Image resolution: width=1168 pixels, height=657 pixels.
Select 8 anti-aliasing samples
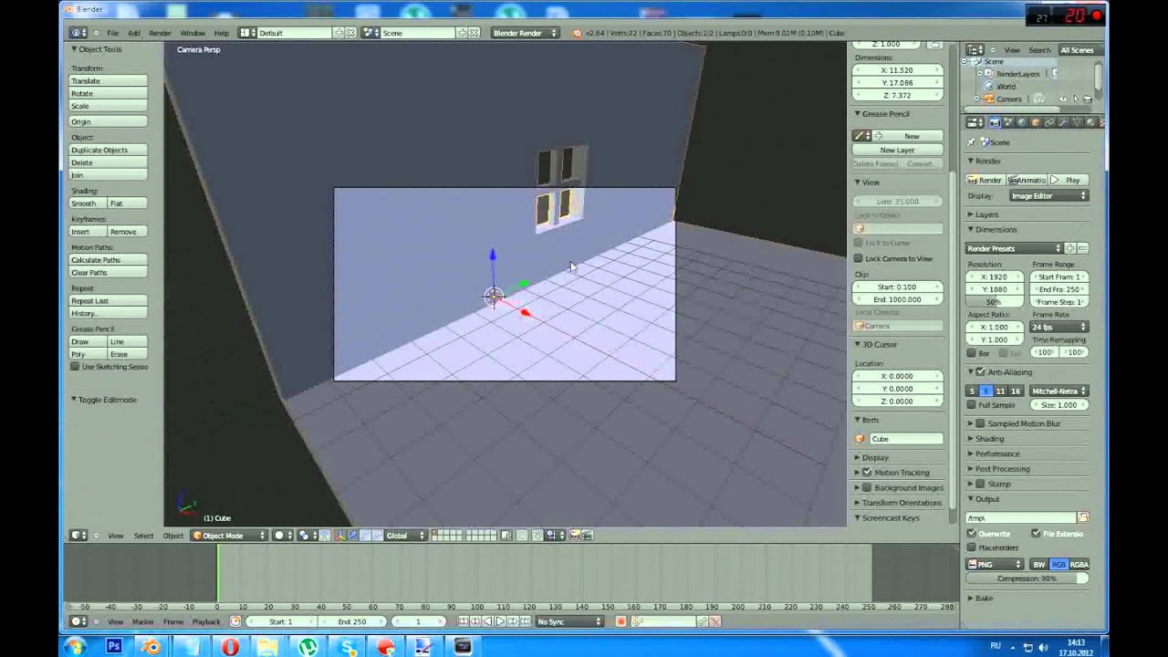[985, 391]
